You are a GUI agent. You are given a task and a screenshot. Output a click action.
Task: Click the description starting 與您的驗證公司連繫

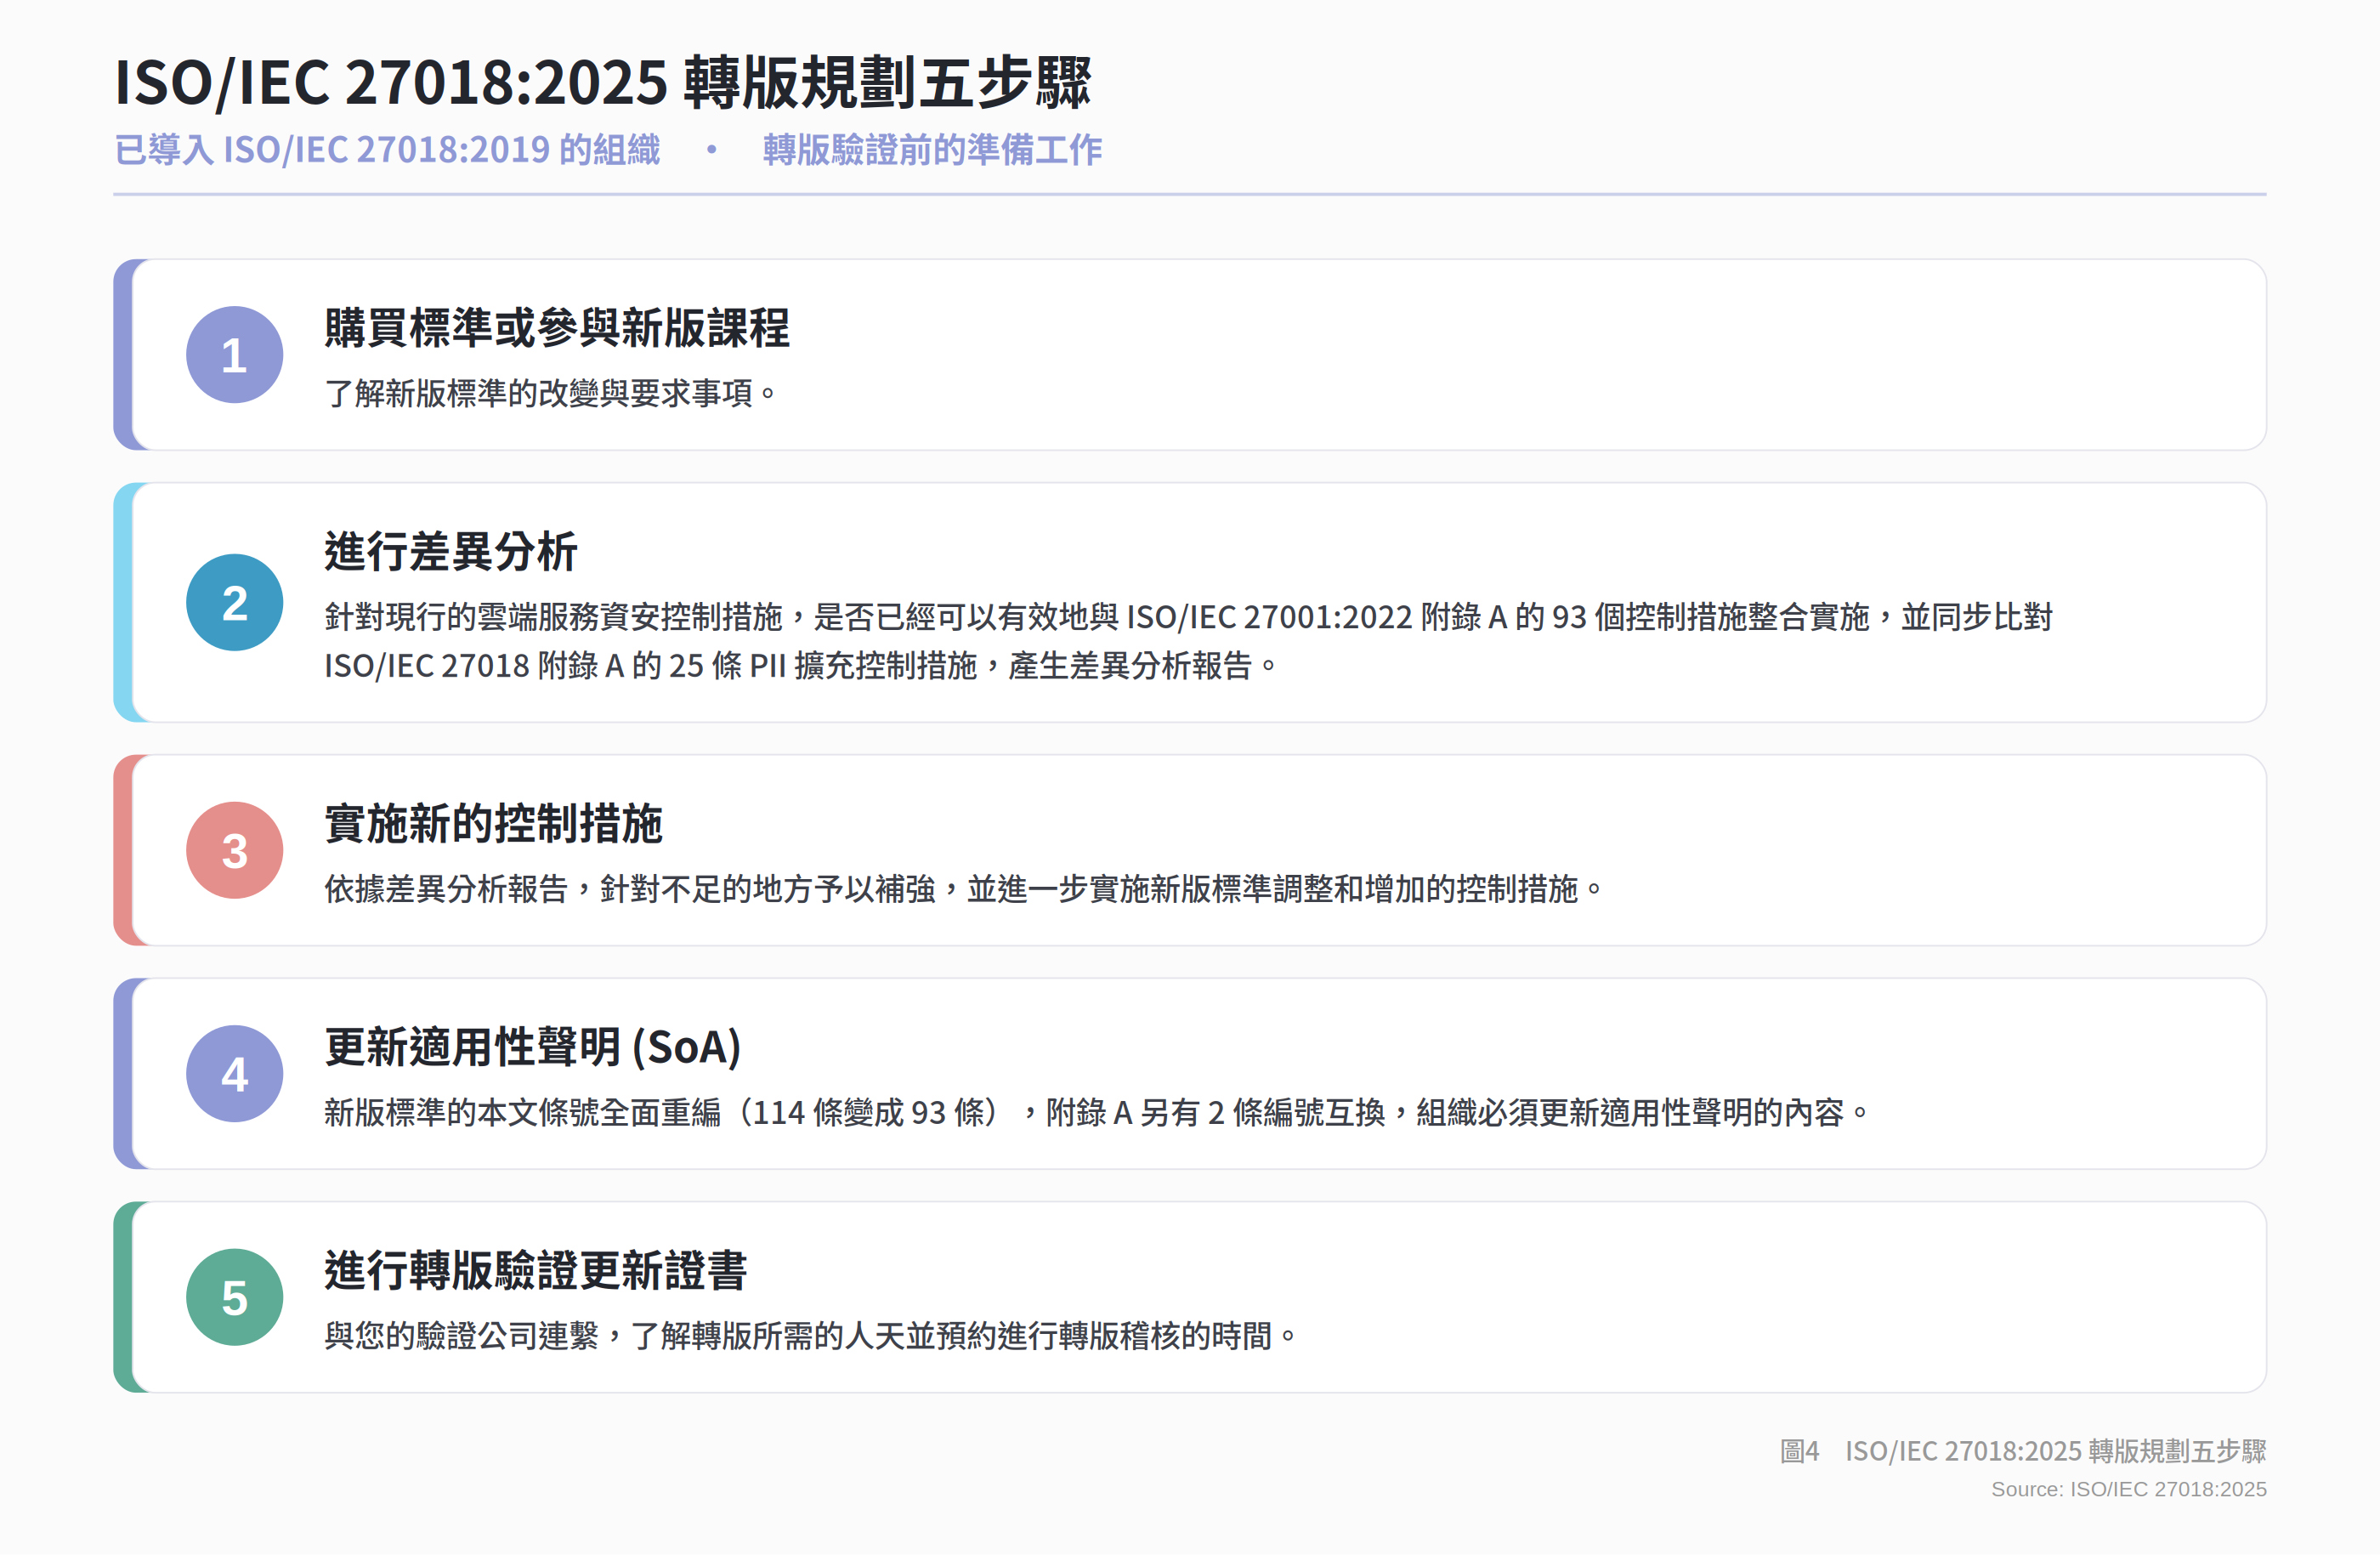[x=811, y=1336]
